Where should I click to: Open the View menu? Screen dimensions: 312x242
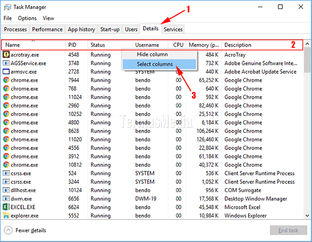click(x=48, y=18)
